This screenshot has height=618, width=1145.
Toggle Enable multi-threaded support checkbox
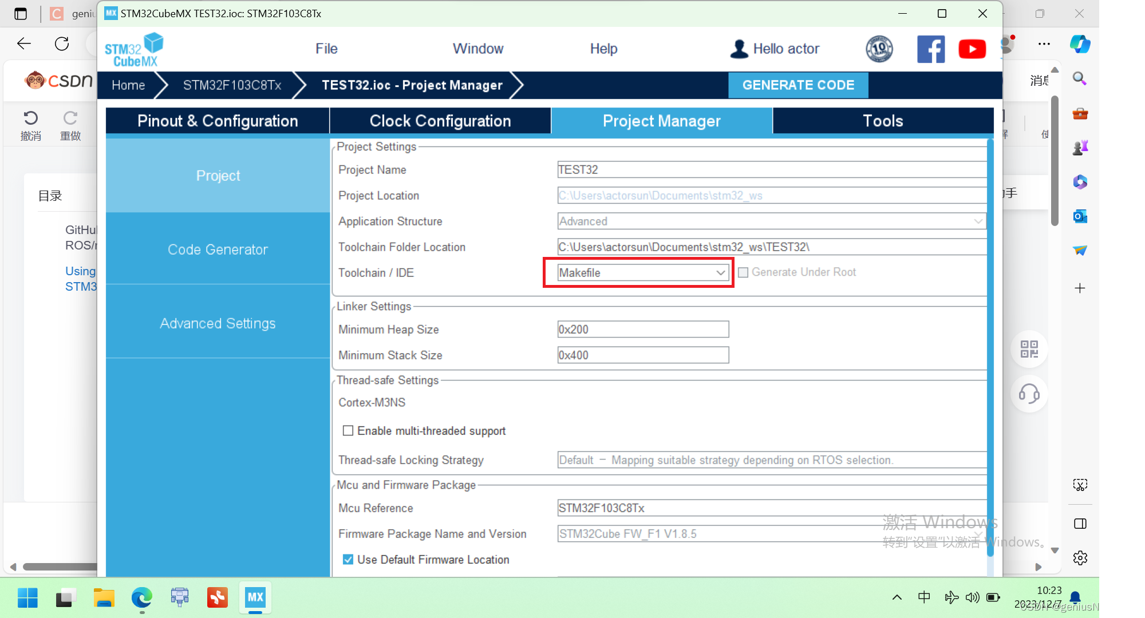tap(347, 431)
